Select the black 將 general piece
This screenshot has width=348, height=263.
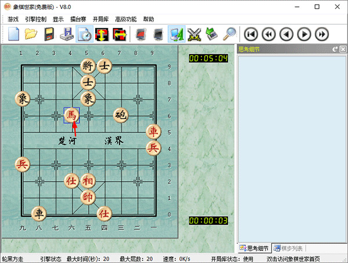88,66
